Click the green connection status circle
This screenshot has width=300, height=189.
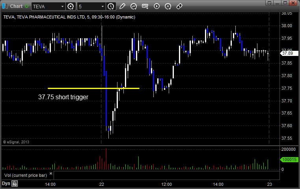click(x=26, y=6)
